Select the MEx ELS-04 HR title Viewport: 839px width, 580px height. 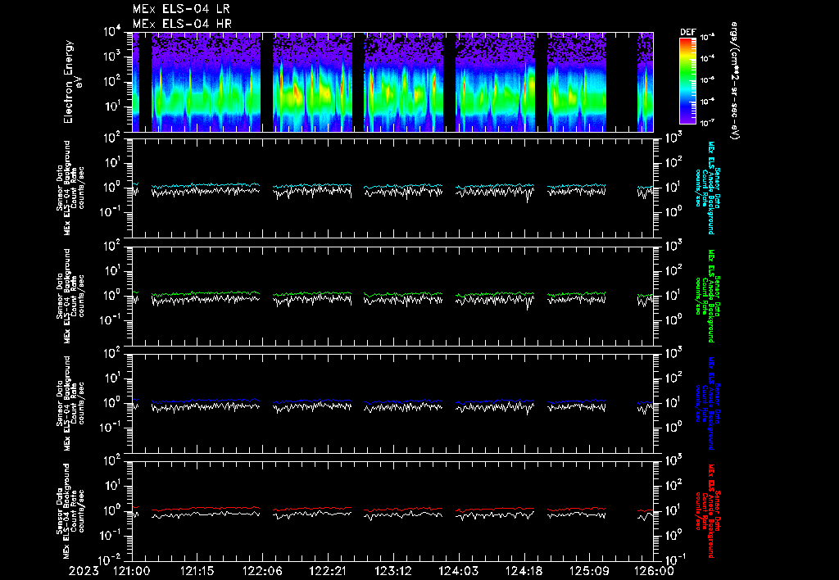[182, 24]
